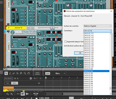
Task: Confirm the dialog with OK
Action: coord(80,53)
